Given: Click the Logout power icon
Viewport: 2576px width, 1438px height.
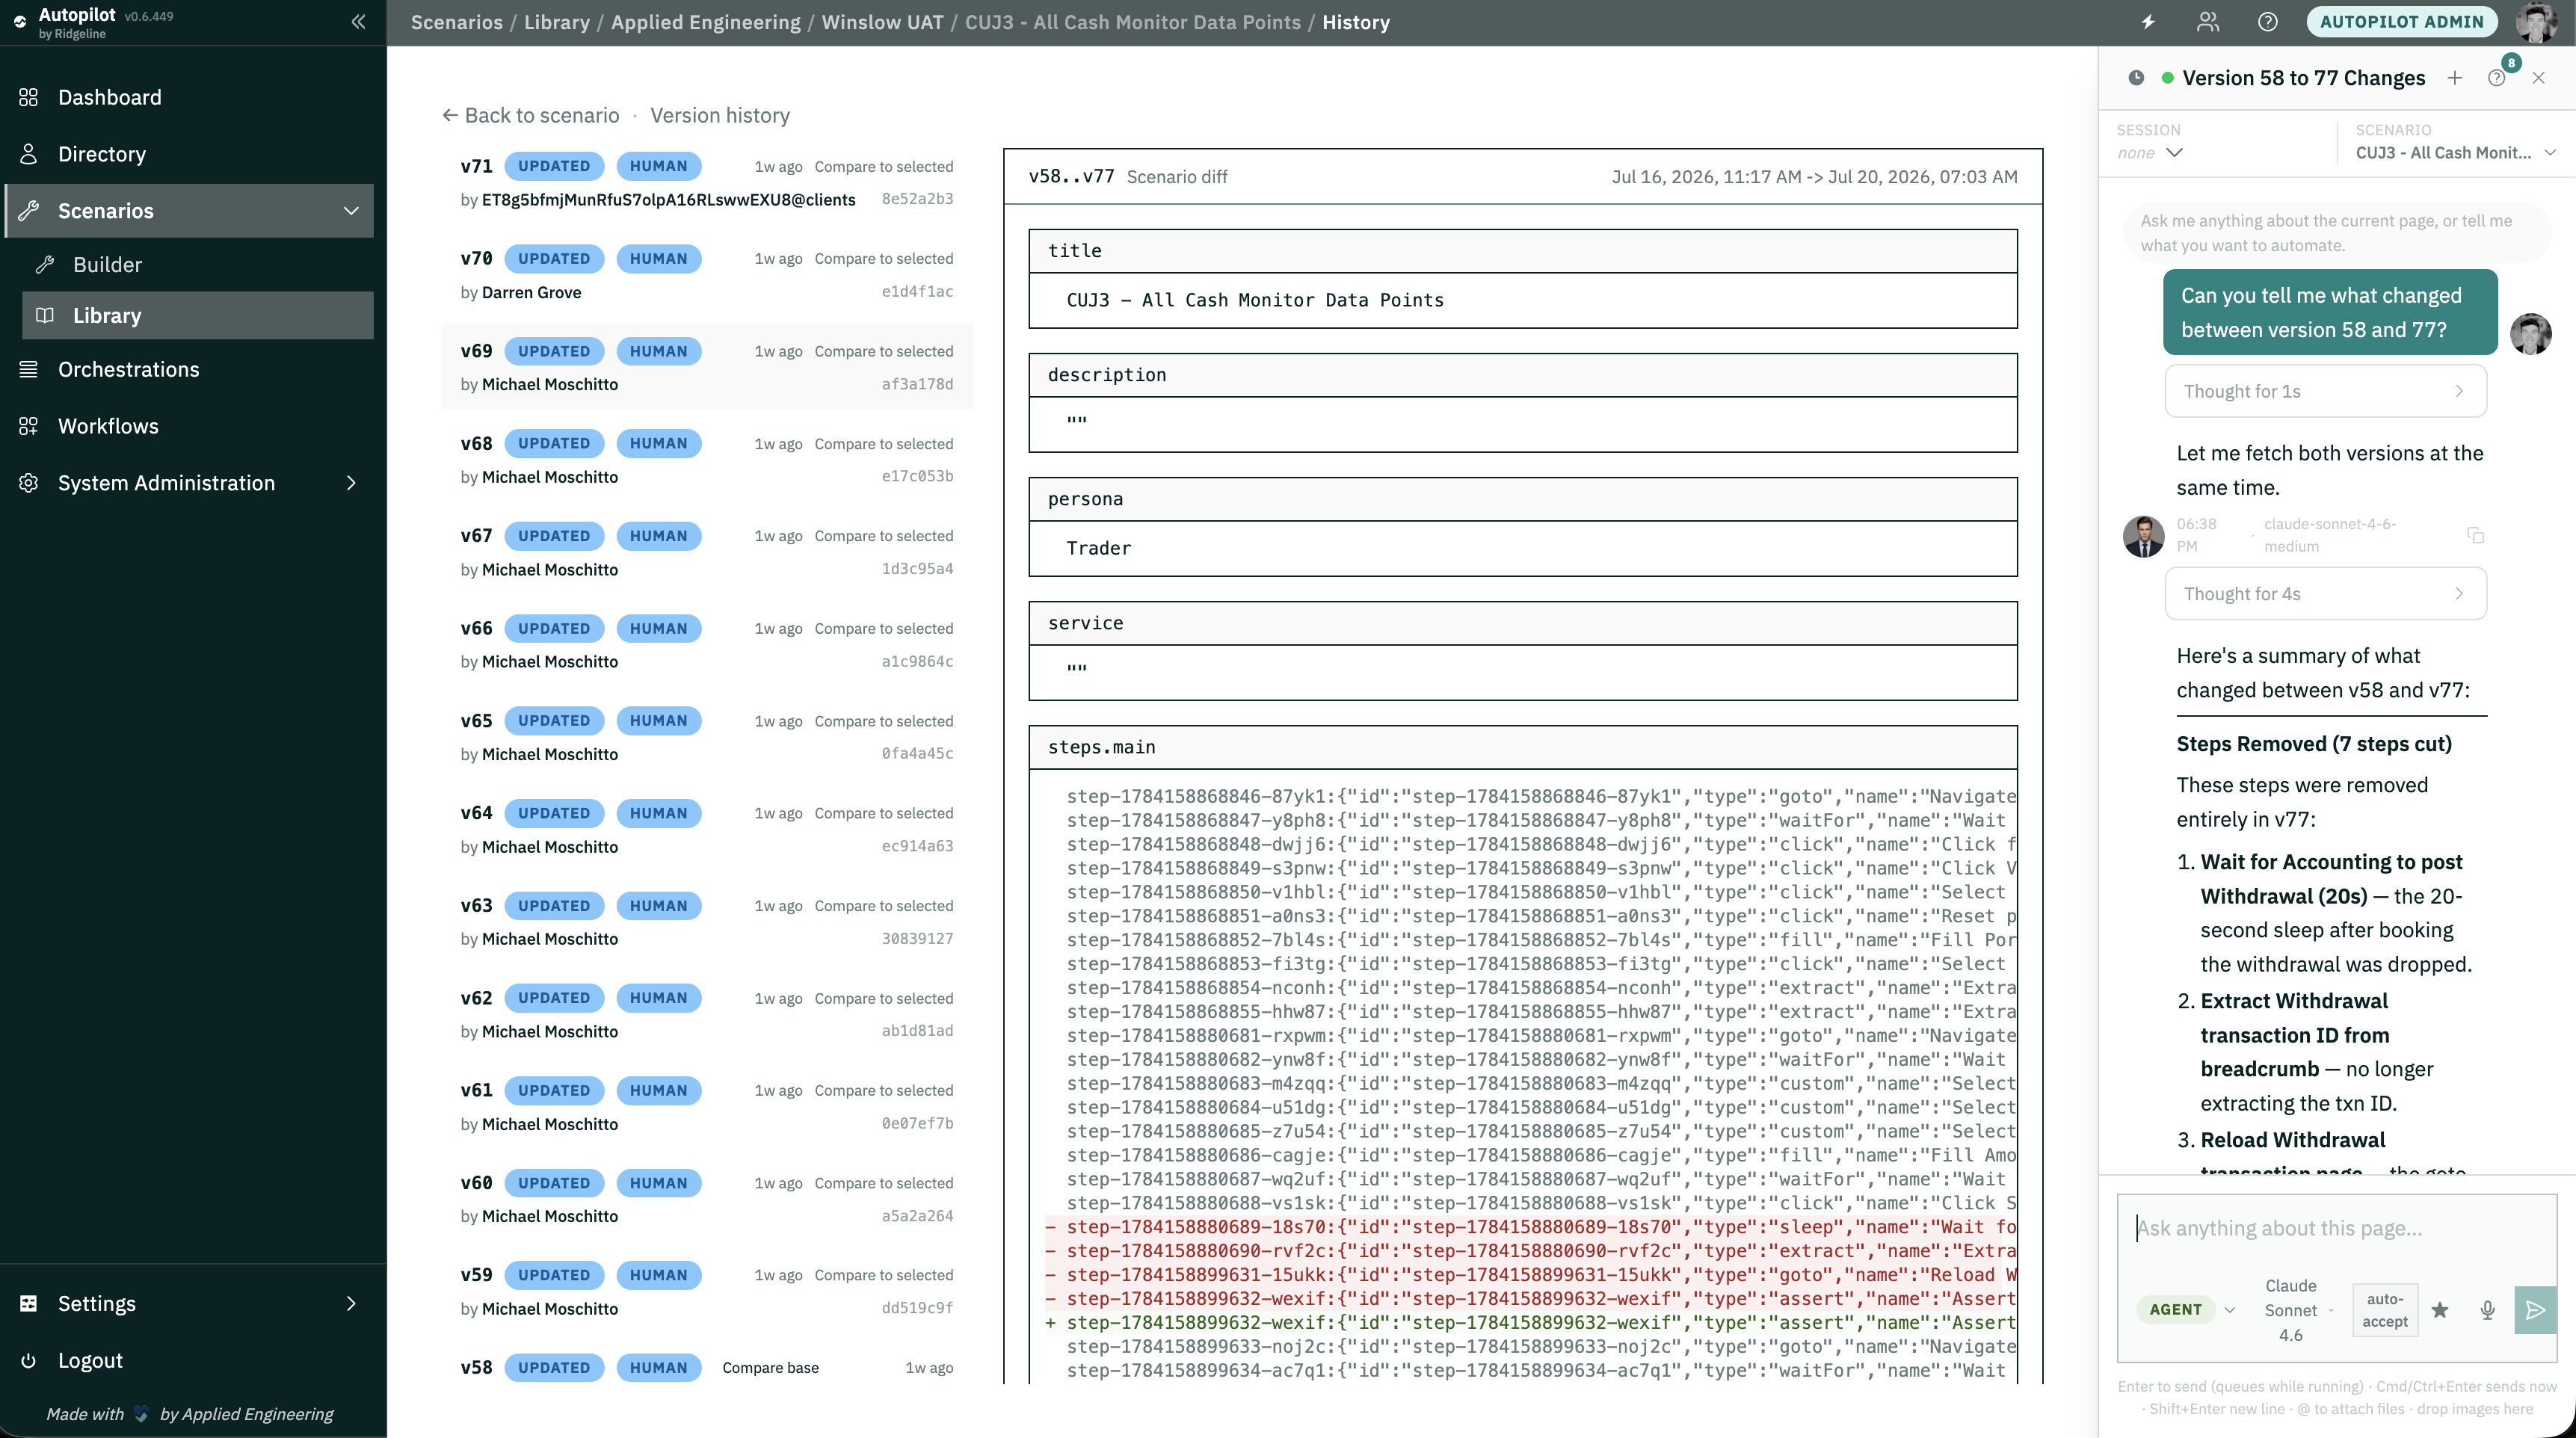Looking at the screenshot, I should [x=28, y=1360].
